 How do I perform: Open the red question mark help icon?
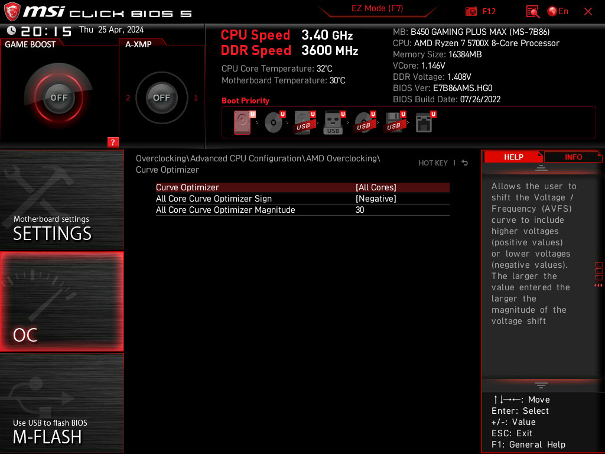pos(113,142)
